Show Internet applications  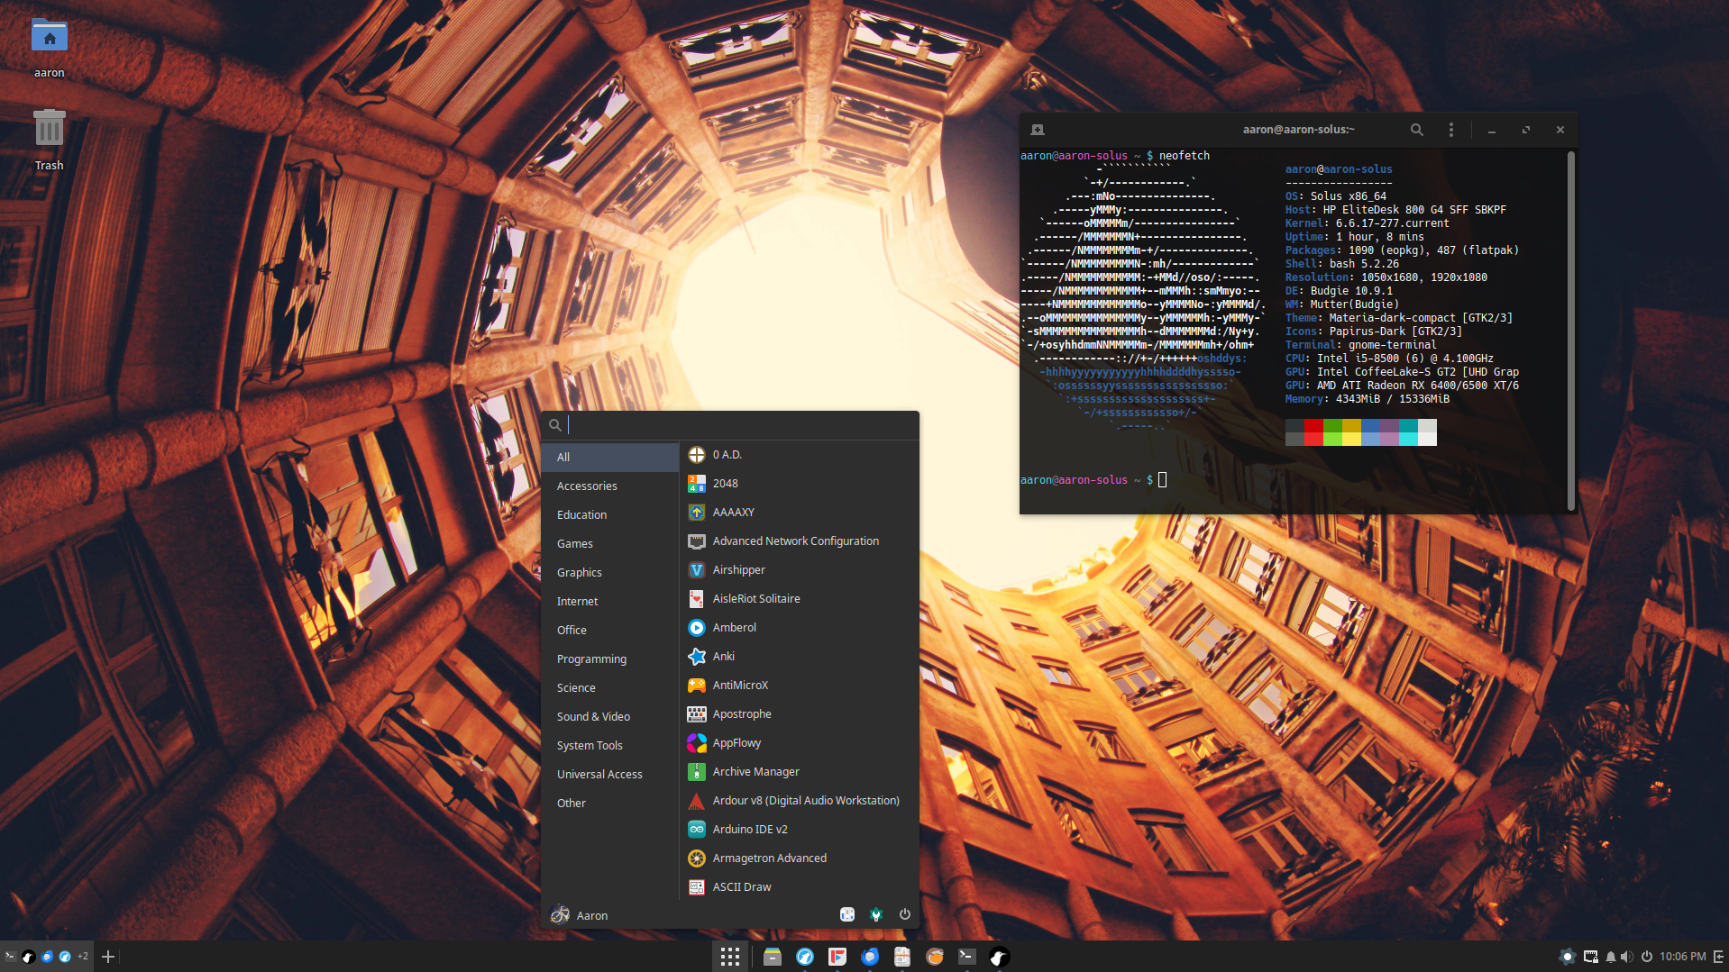tap(610, 602)
